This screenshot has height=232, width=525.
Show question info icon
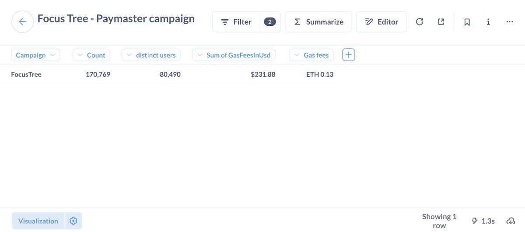(x=488, y=22)
